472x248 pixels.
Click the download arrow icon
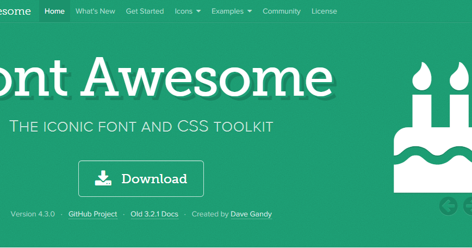tap(103, 178)
